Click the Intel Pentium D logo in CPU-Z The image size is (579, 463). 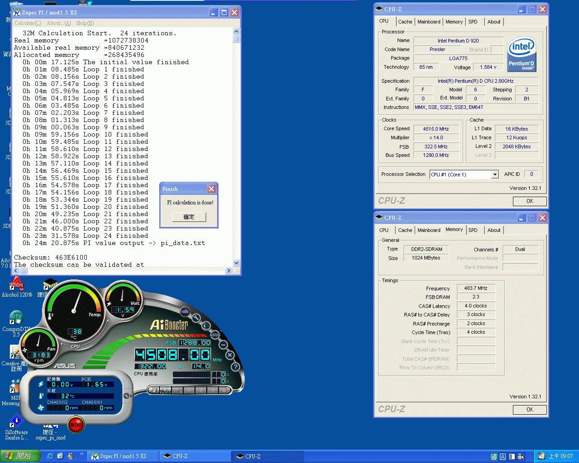click(522, 54)
